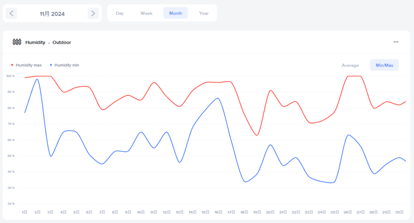
Task: Click the Humidity - Outdoor panel title
Action: click(x=48, y=42)
